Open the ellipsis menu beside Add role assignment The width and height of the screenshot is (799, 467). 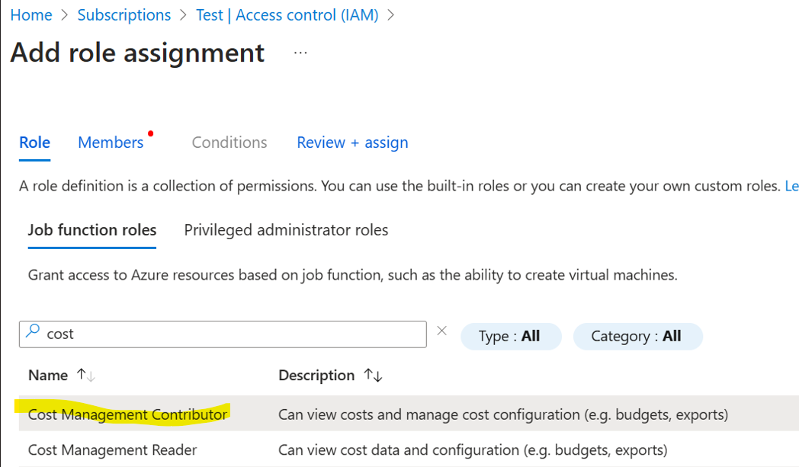[300, 53]
